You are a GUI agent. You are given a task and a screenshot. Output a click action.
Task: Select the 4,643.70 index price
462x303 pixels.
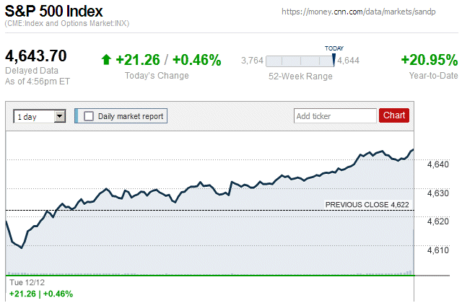[36, 56]
